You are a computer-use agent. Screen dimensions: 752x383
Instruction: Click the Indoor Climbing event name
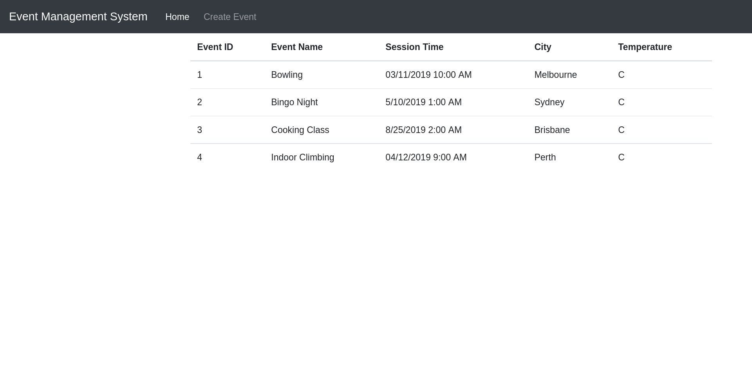(x=303, y=157)
